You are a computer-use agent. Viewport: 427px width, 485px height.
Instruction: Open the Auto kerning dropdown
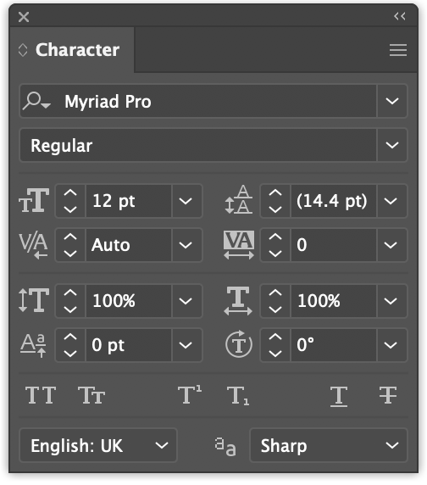click(x=186, y=245)
